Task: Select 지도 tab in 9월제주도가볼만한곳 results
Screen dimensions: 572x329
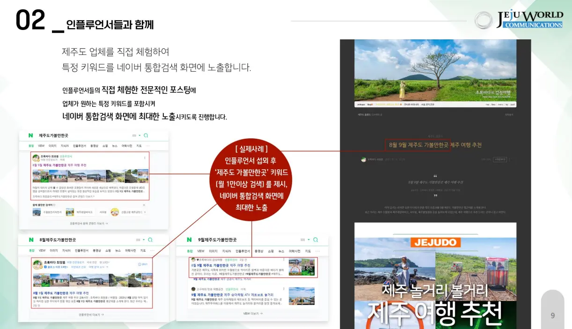Action: pos(308,251)
